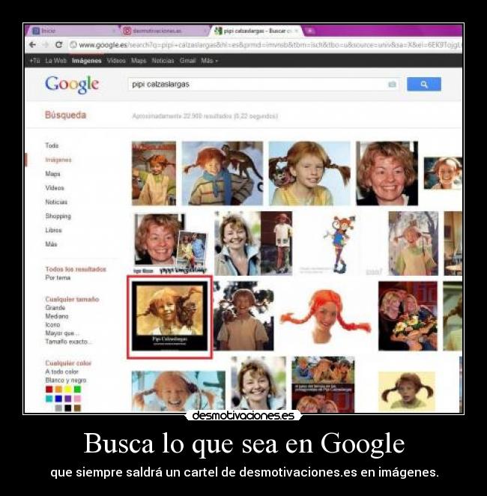Filter by Blanco y negro

[x=65, y=380]
